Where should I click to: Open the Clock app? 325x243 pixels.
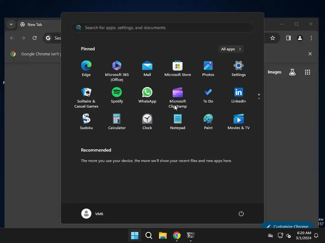point(147,122)
